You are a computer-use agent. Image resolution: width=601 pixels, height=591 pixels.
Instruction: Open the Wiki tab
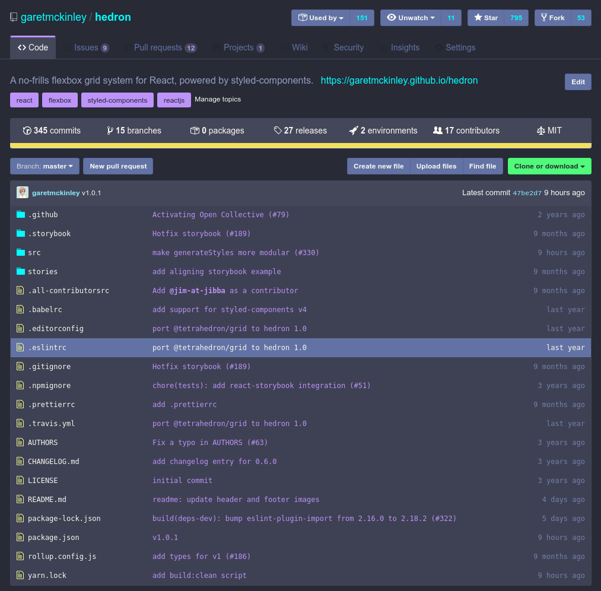[294, 47]
